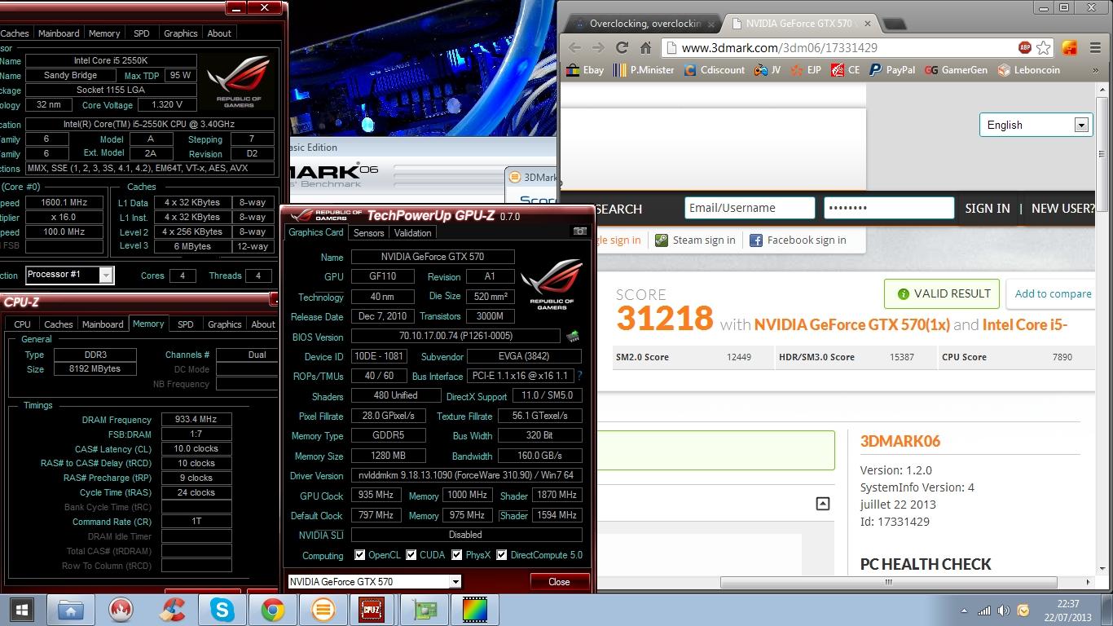1113x626 pixels.
Task: Switch to the Validation tab in GPU-Z
Action: [412, 232]
